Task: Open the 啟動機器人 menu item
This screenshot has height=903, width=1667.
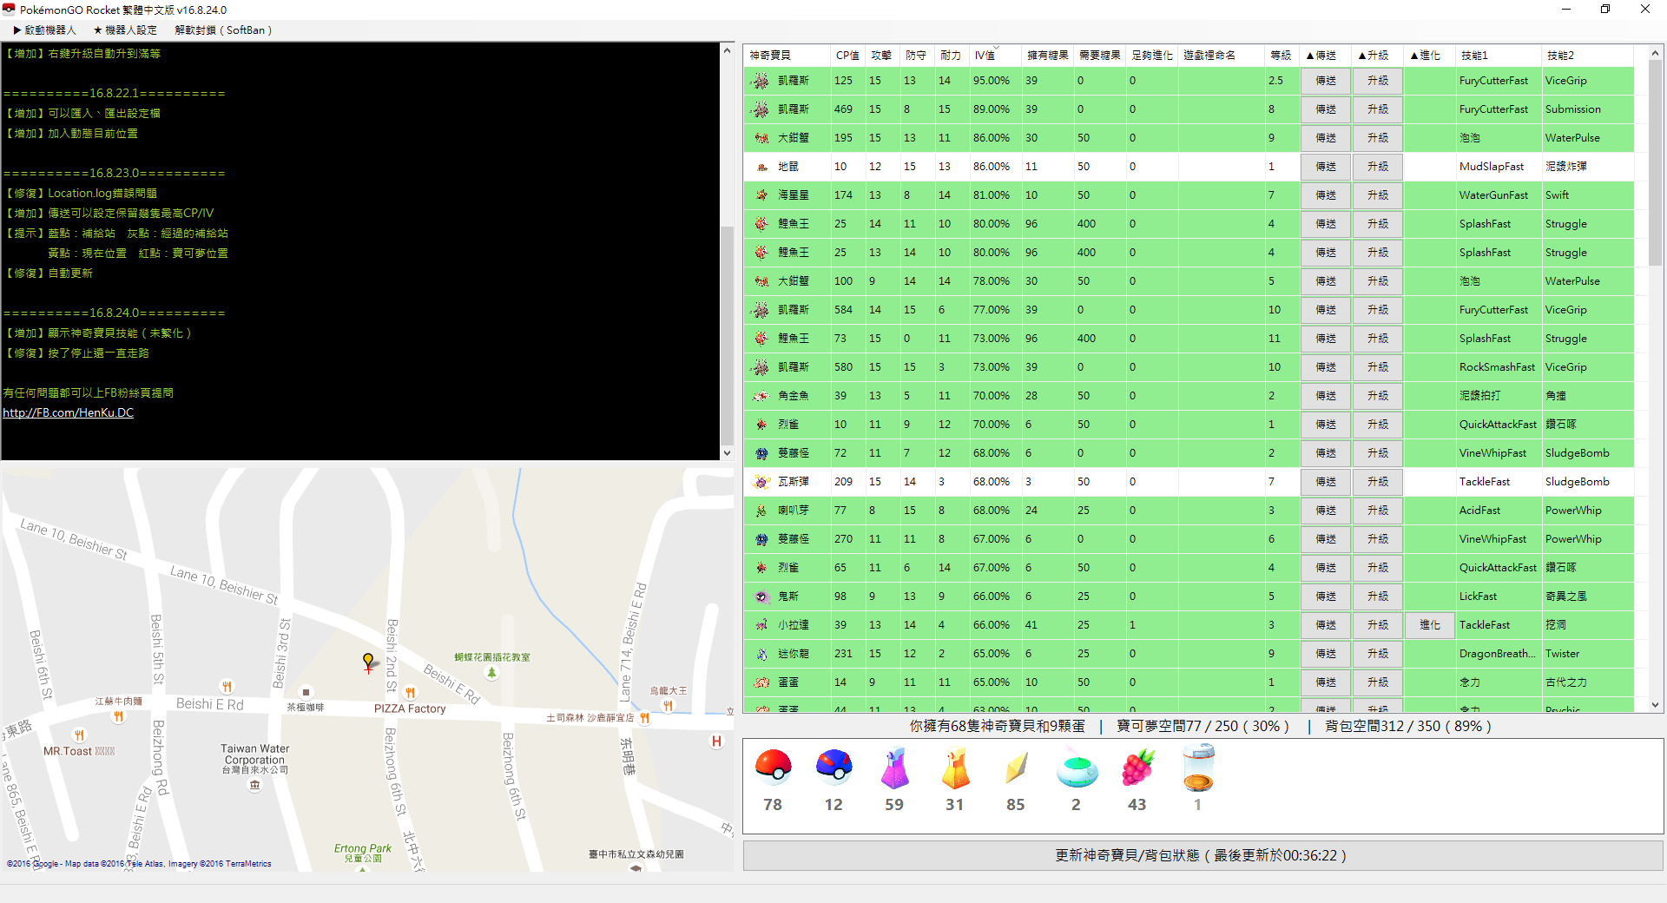Action: click(44, 30)
